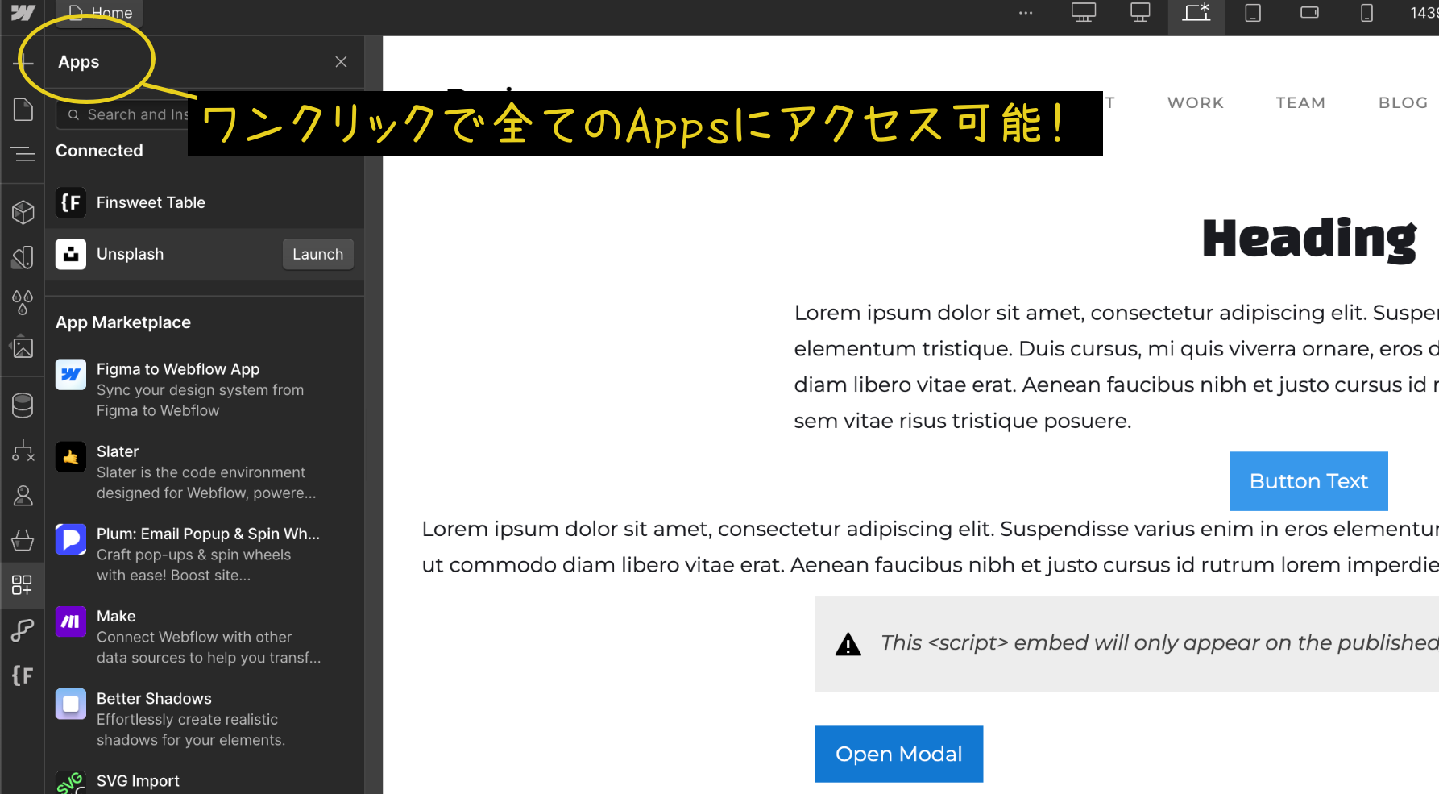
Task: Open the three-dots more options menu
Action: click(x=1026, y=13)
